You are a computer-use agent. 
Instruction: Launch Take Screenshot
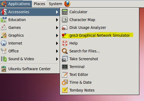(99, 59)
